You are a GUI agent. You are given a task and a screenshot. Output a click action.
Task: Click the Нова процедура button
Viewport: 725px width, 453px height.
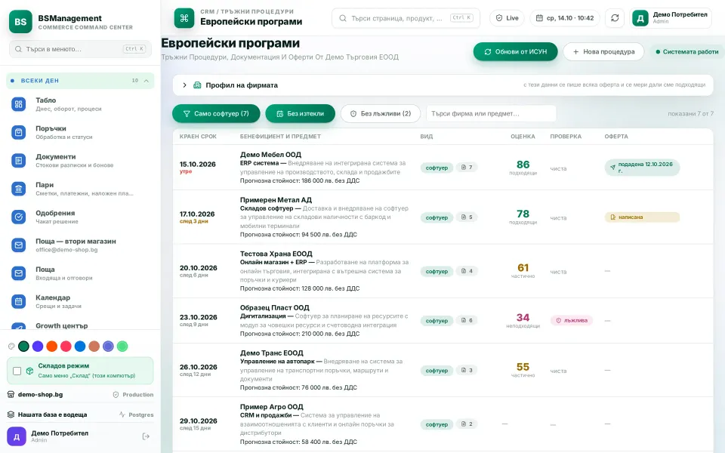(x=603, y=52)
